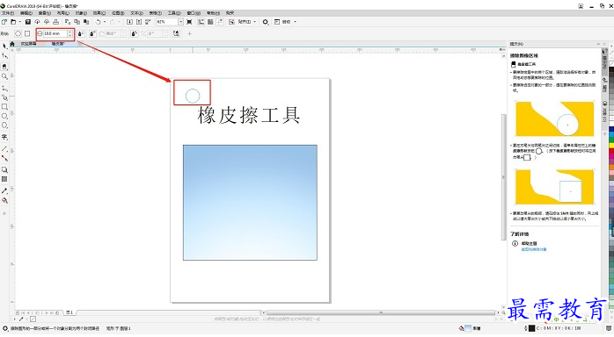Choose the square eraser nib shape
This screenshot has width=614, height=337.
27,33
